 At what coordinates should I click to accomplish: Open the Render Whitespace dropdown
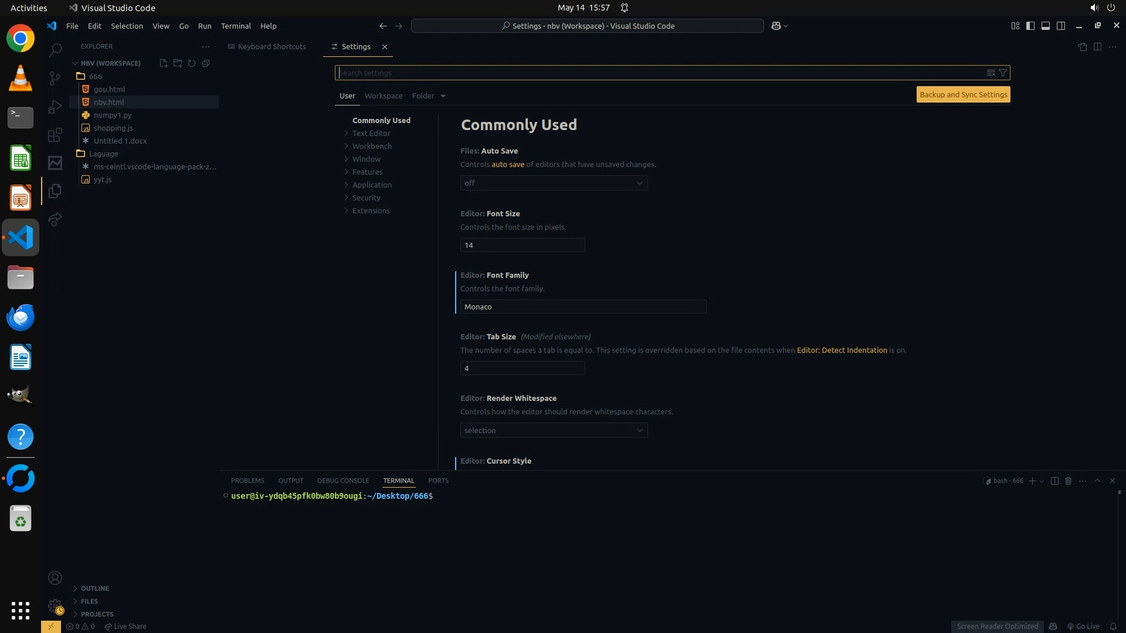[554, 431]
